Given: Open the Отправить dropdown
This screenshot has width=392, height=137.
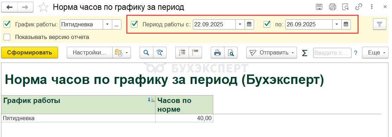Looking at the screenshot, I should coord(272,53).
